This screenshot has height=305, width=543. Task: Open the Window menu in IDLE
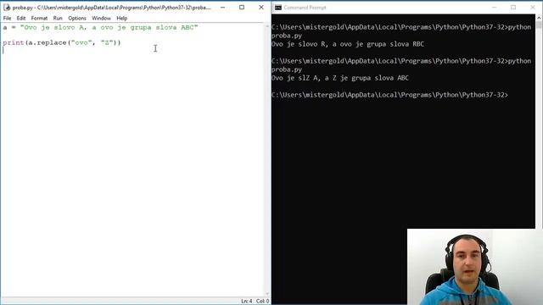101,18
